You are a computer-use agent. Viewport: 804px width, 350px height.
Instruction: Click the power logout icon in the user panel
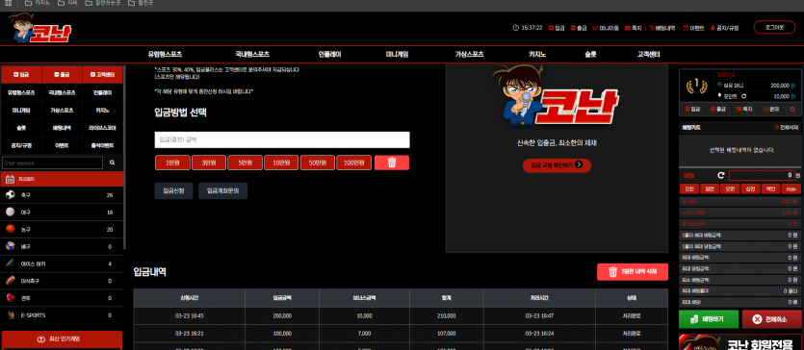792,109
